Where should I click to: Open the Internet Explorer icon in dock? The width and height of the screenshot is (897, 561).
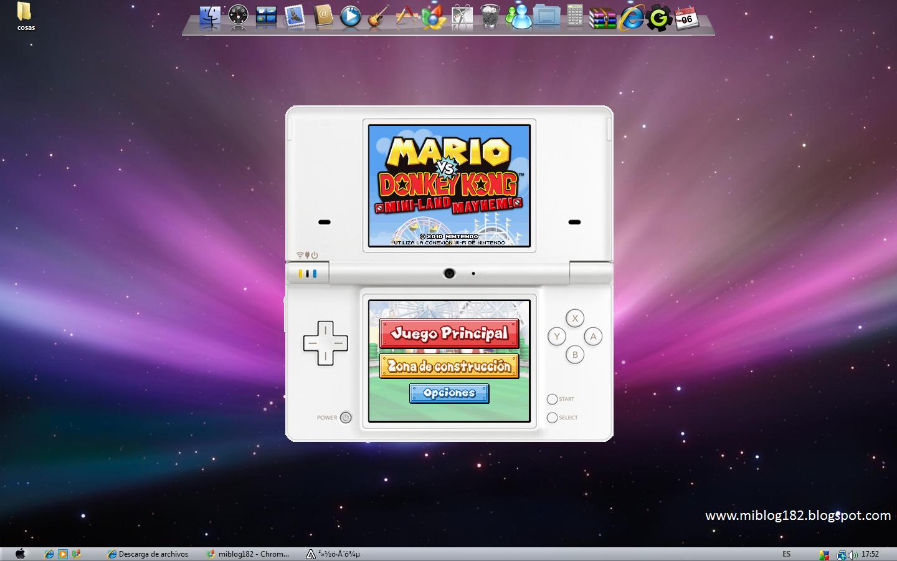pos(631,17)
